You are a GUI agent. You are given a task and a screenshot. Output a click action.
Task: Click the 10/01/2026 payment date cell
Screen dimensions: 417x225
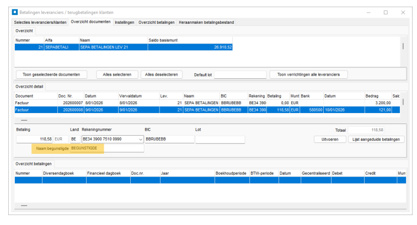[344, 110]
